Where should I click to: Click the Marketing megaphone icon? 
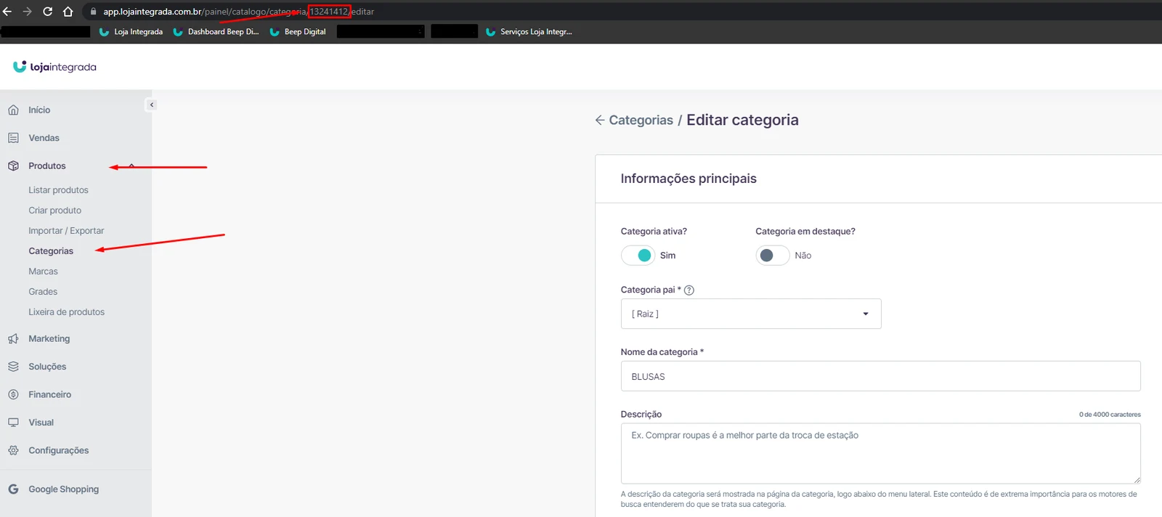[x=13, y=339]
